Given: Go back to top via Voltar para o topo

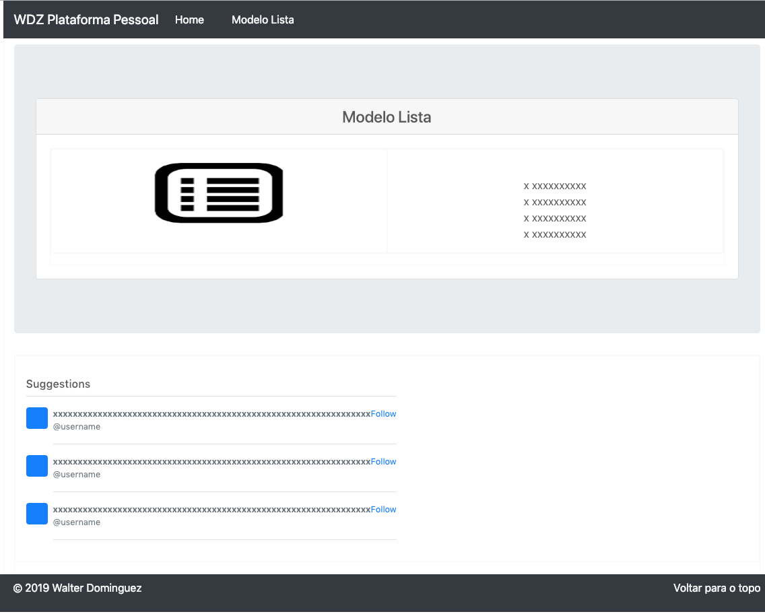Looking at the screenshot, I should coord(717,588).
